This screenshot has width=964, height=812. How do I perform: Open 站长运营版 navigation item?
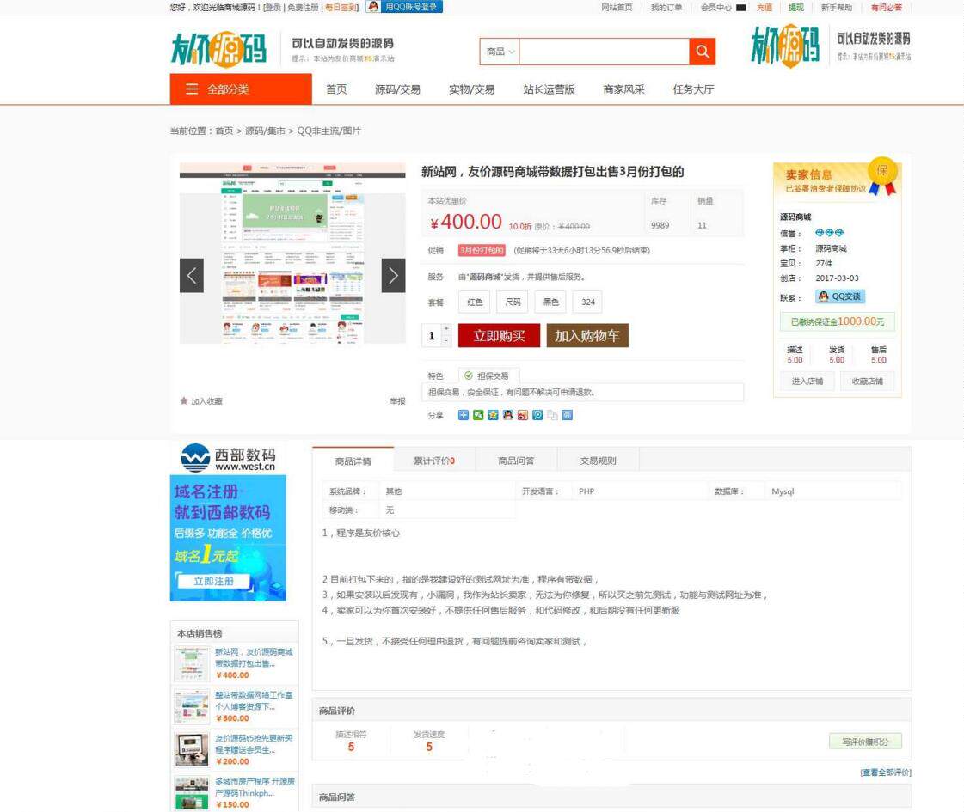tap(549, 89)
